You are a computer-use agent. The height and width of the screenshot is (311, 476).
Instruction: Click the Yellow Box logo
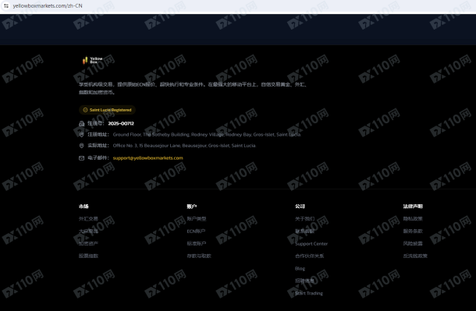[92, 60]
